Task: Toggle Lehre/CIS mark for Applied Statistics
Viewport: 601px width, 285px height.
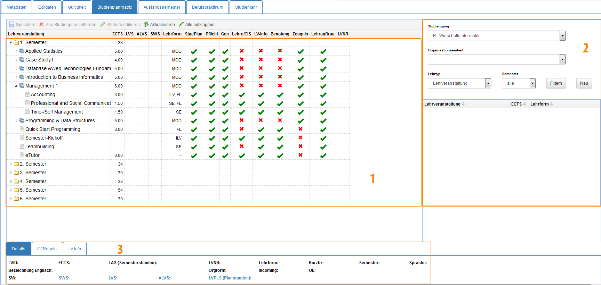Action: pyautogui.click(x=242, y=51)
